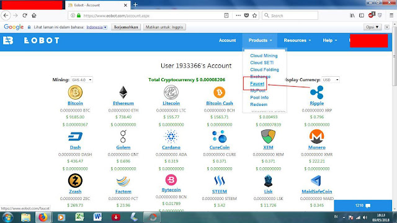Click the Bitcoin Cash orange icon
This screenshot has height=223, width=397.
click(x=219, y=92)
